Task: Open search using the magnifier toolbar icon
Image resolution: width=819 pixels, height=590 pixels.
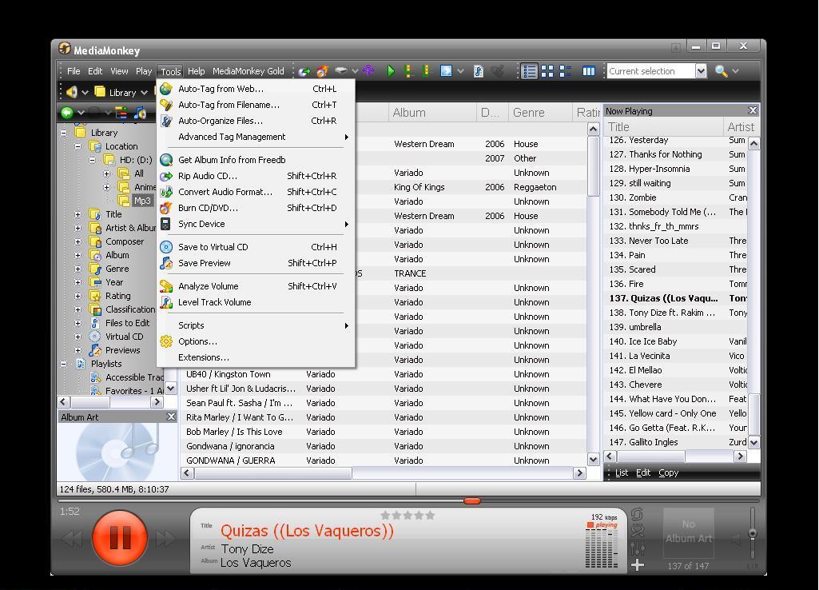Action: [x=721, y=71]
